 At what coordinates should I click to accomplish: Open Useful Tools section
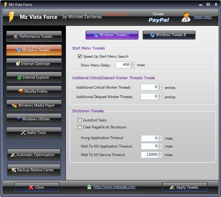(x=34, y=133)
